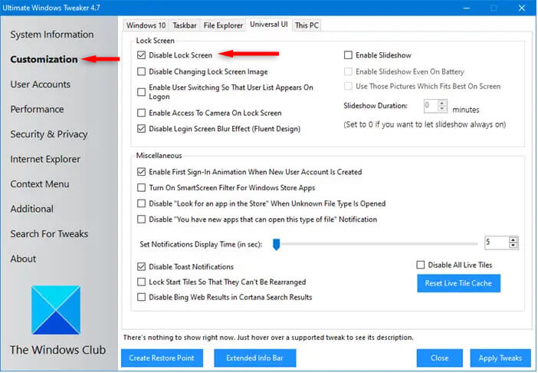The height and width of the screenshot is (373, 538).
Task: Enable Slideshow checkbox
Action: coord(348,55)
